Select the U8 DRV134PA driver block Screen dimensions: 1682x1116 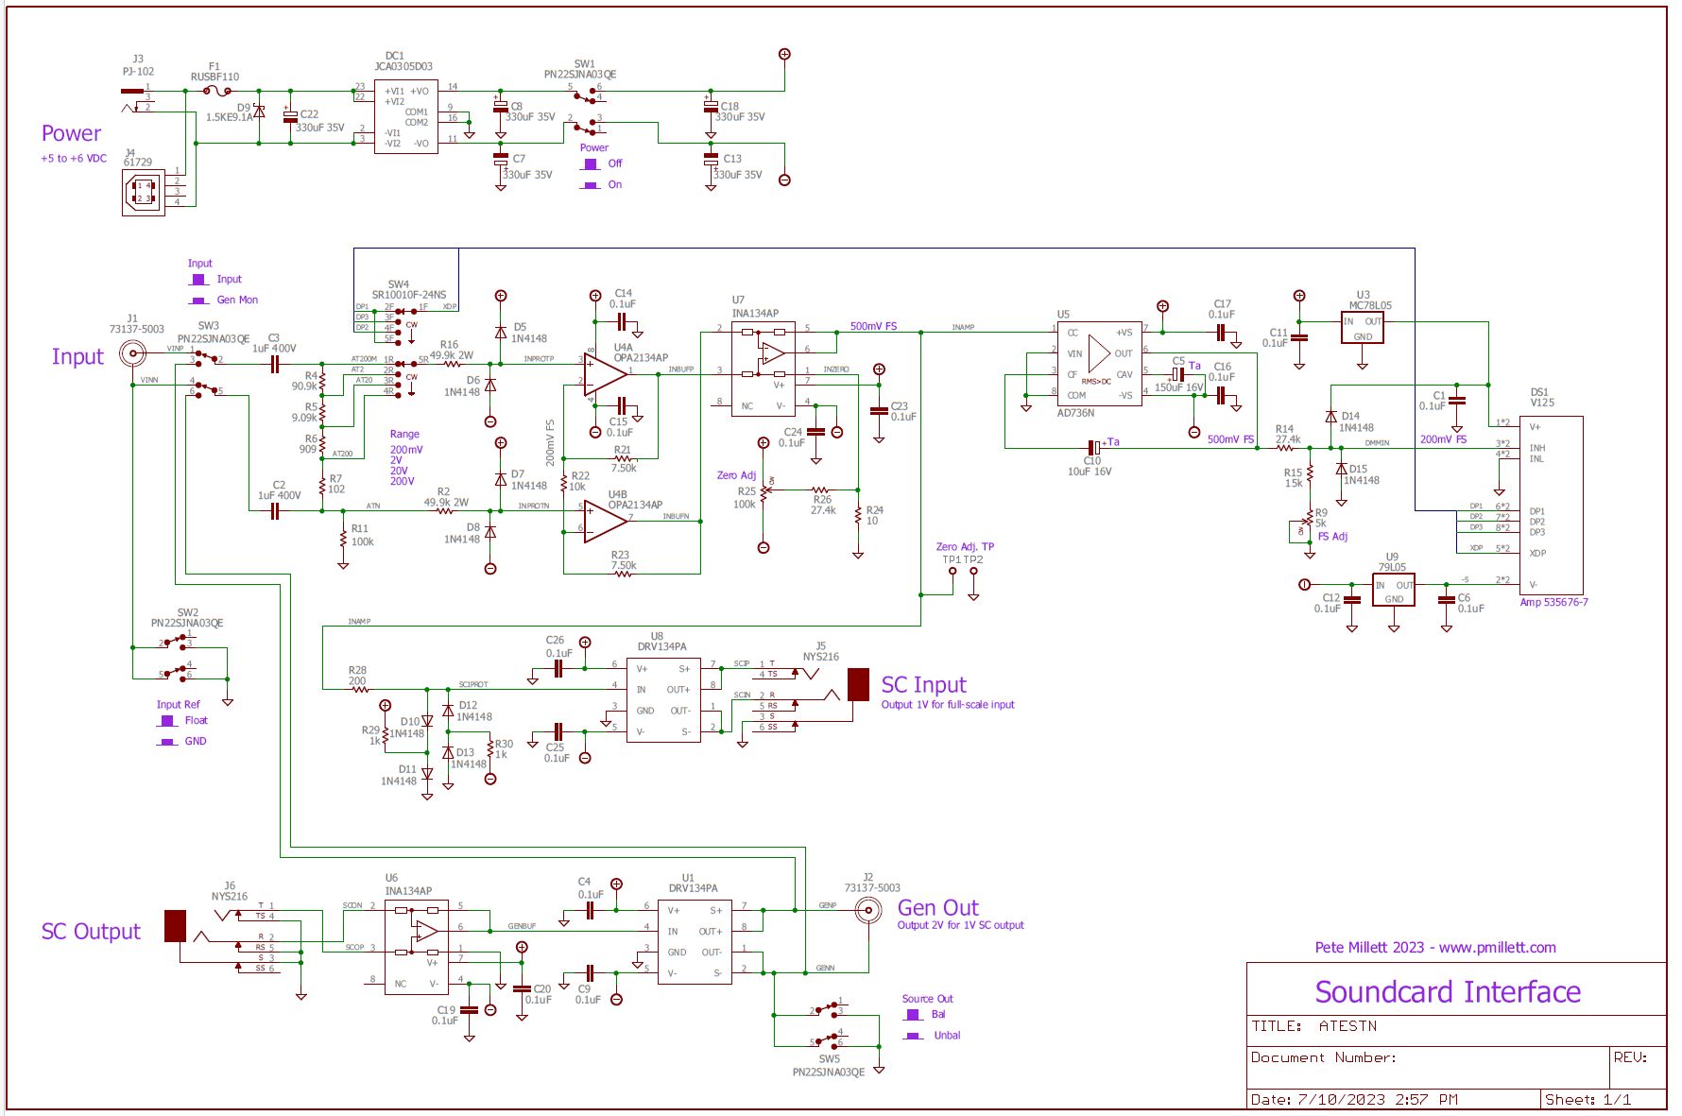click(663, 700)
